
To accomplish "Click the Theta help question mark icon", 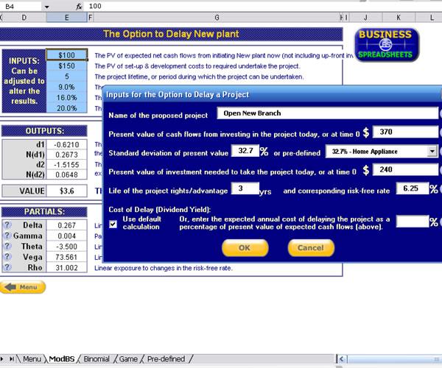I will pos(7,247).
